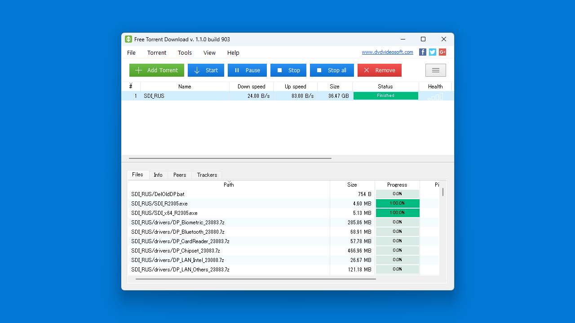Click the torrent list horizontal scrollbar
The width and height of the screenshot is (575, 323).
pyautogui.click(x=230, y=158)
